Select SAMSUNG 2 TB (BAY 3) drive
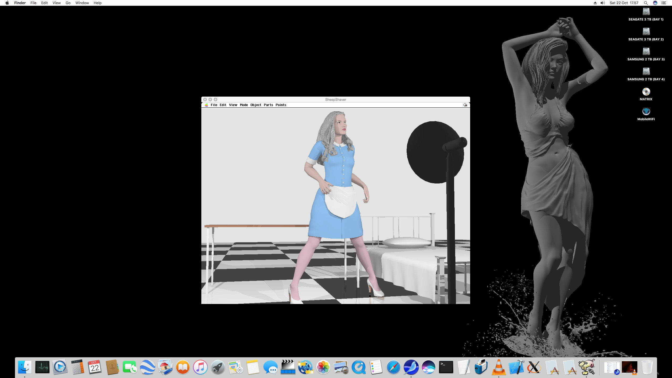This screenshot has width=672, height=378. tap(646, 54)
